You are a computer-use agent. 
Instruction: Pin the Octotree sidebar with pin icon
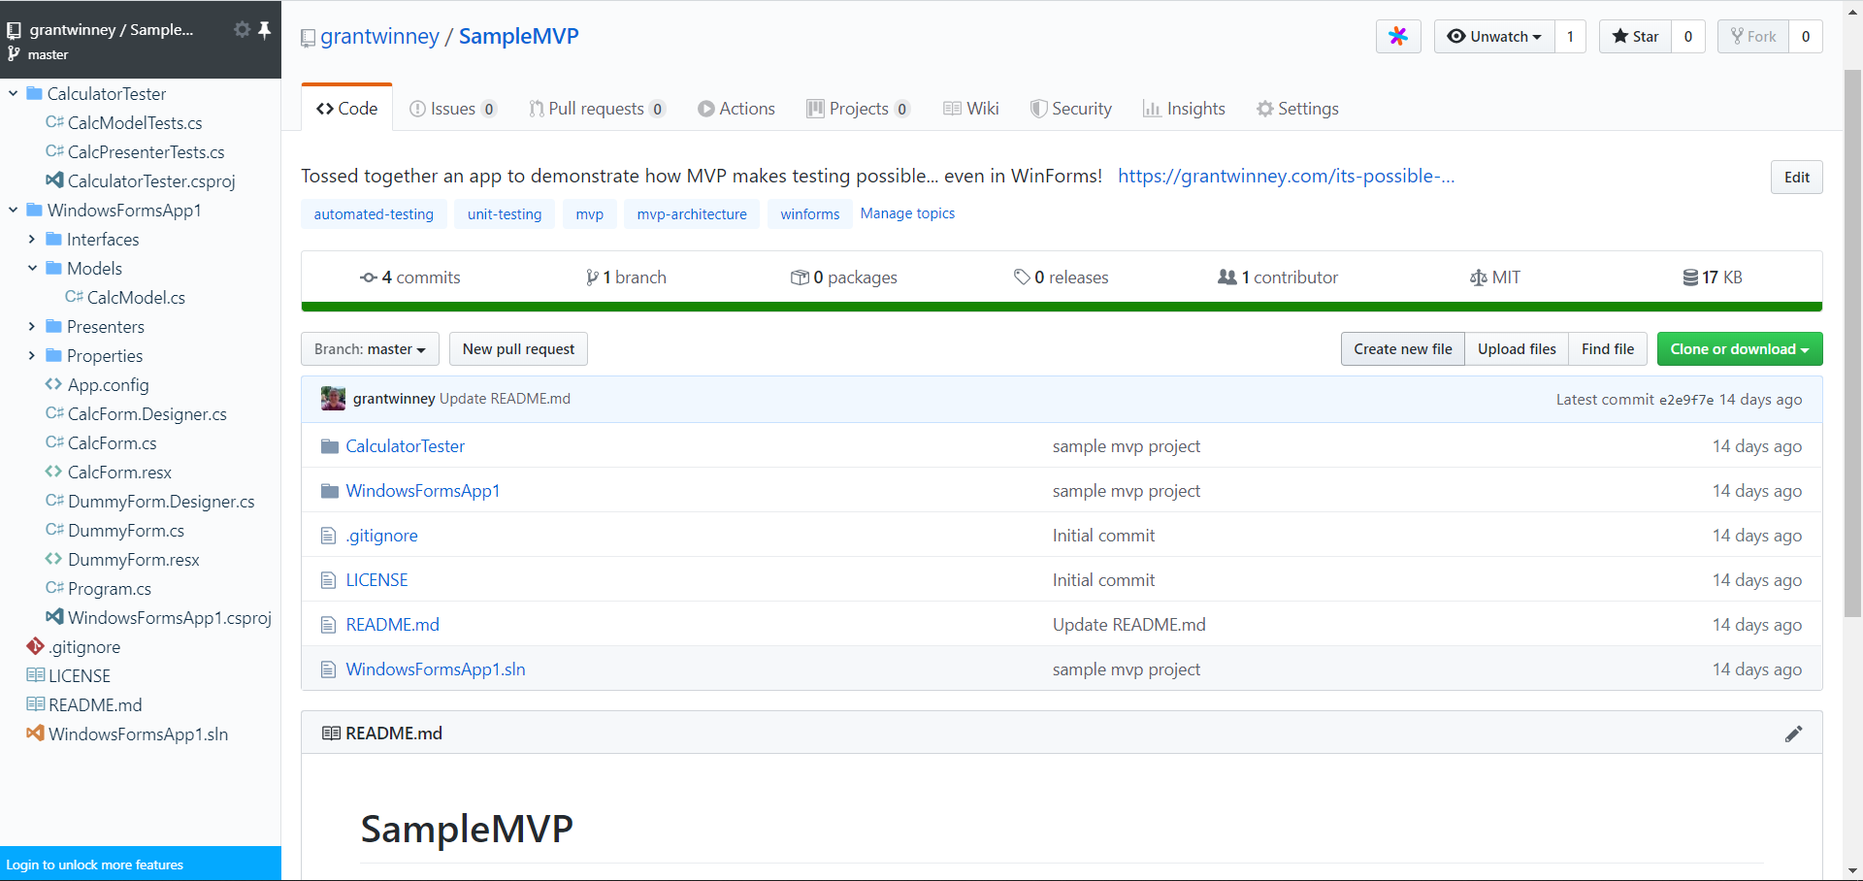[264, 30]
